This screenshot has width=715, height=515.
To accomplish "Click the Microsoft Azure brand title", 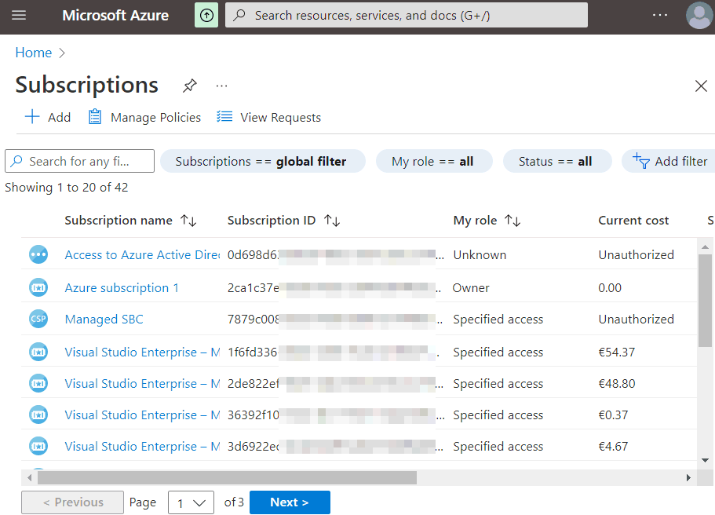I will pos(115,15).
